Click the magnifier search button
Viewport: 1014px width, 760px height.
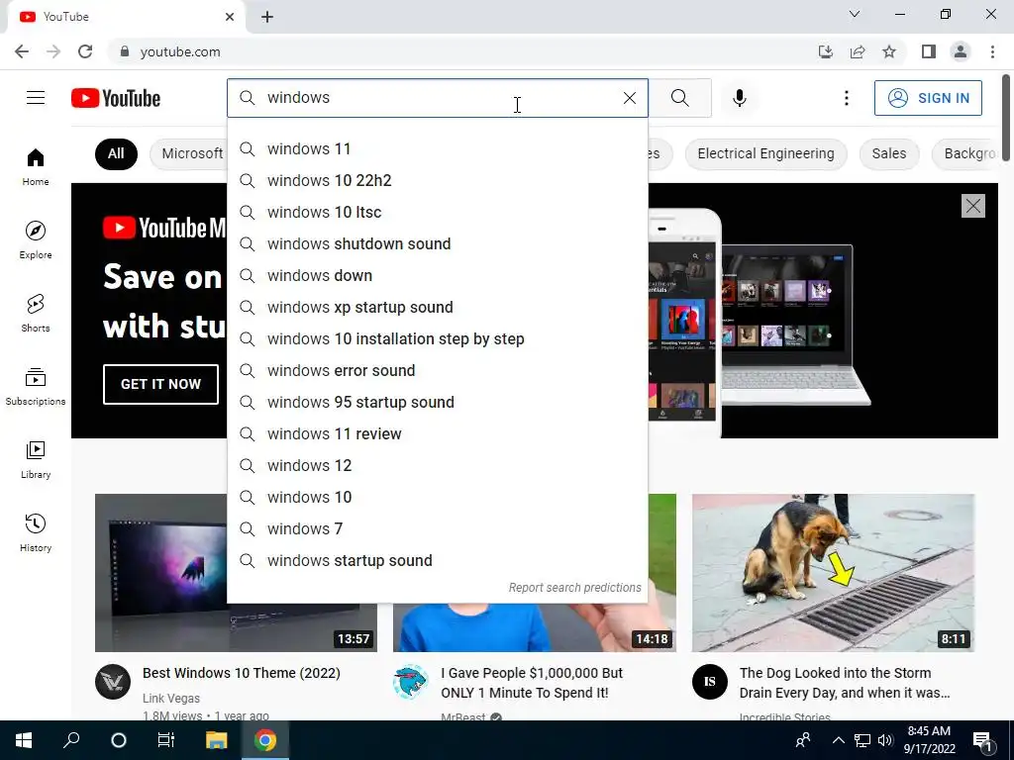tap(679, 98)
